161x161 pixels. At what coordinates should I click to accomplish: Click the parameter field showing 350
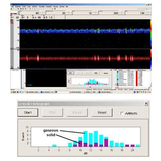pyautogui.click(x=112, y=13)
